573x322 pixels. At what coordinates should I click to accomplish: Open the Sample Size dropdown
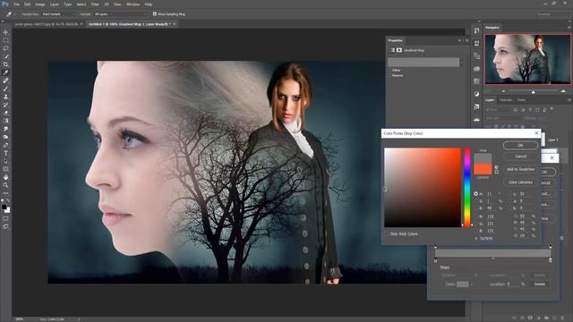tap(58, 14)
